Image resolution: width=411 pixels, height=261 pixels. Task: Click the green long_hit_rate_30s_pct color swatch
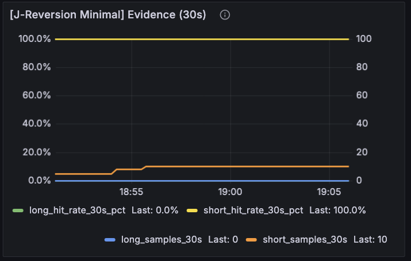(18, 211)
